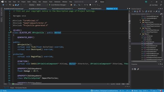The width and height of the screenshot is (164, 92).
Task: Select Projectile.h in Solution Explorer
Action: tap(149, 44)
